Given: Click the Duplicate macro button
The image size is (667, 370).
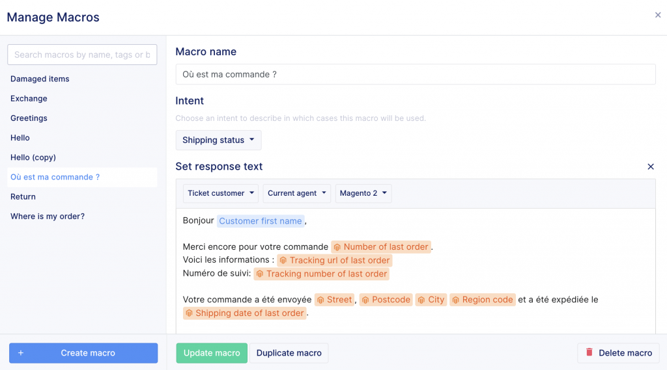Looking at the screenshot, I should (289, 353).
